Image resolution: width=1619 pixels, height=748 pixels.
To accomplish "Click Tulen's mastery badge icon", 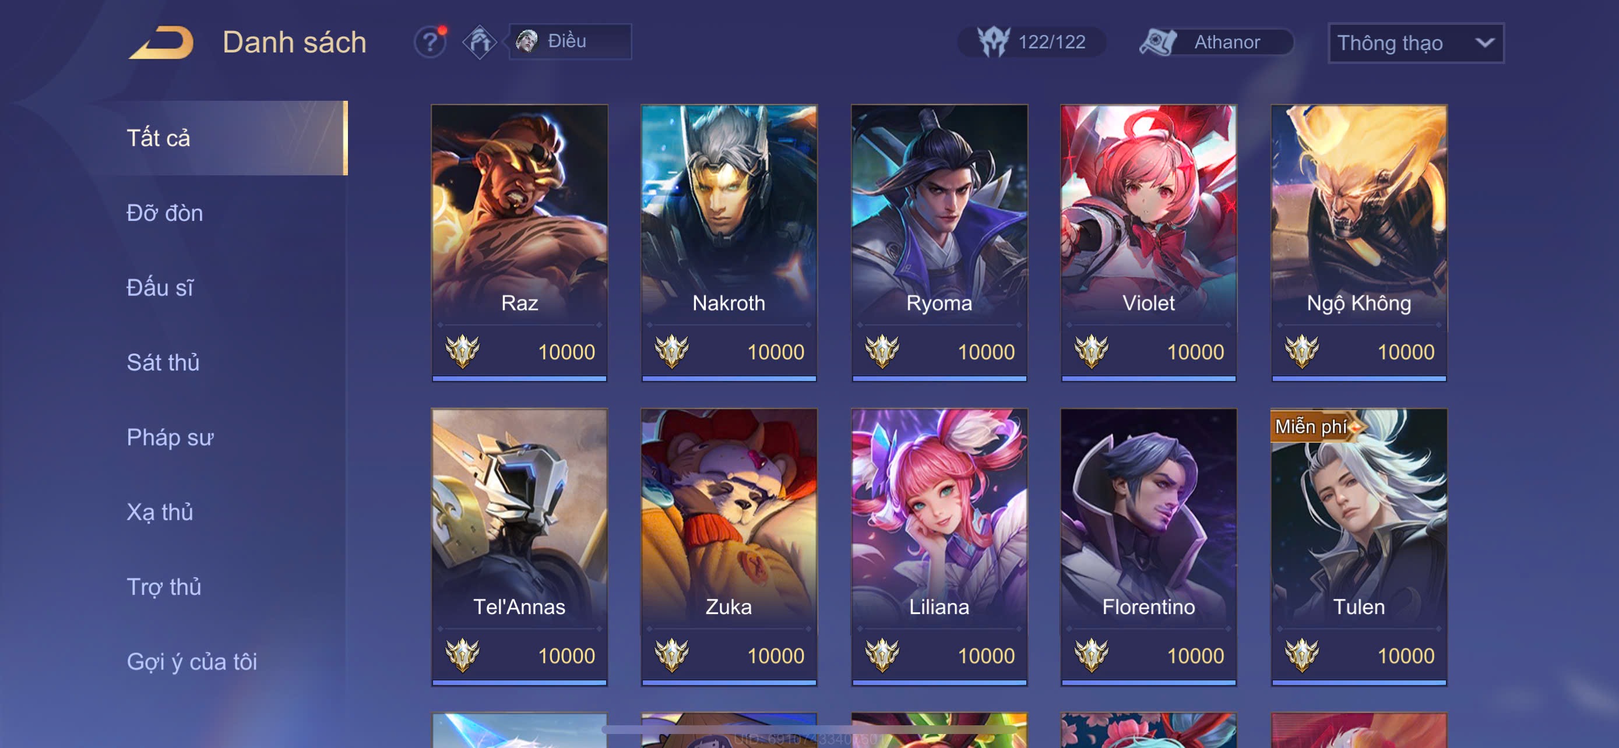I will click(1301, 655).
